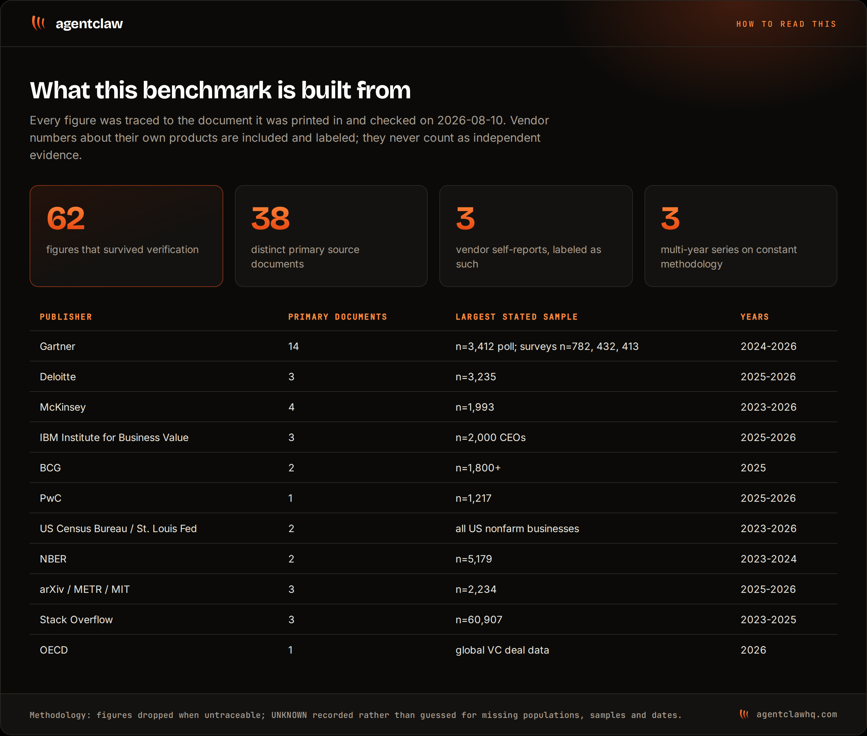Select the NBER publisher row

pos(433,559)
